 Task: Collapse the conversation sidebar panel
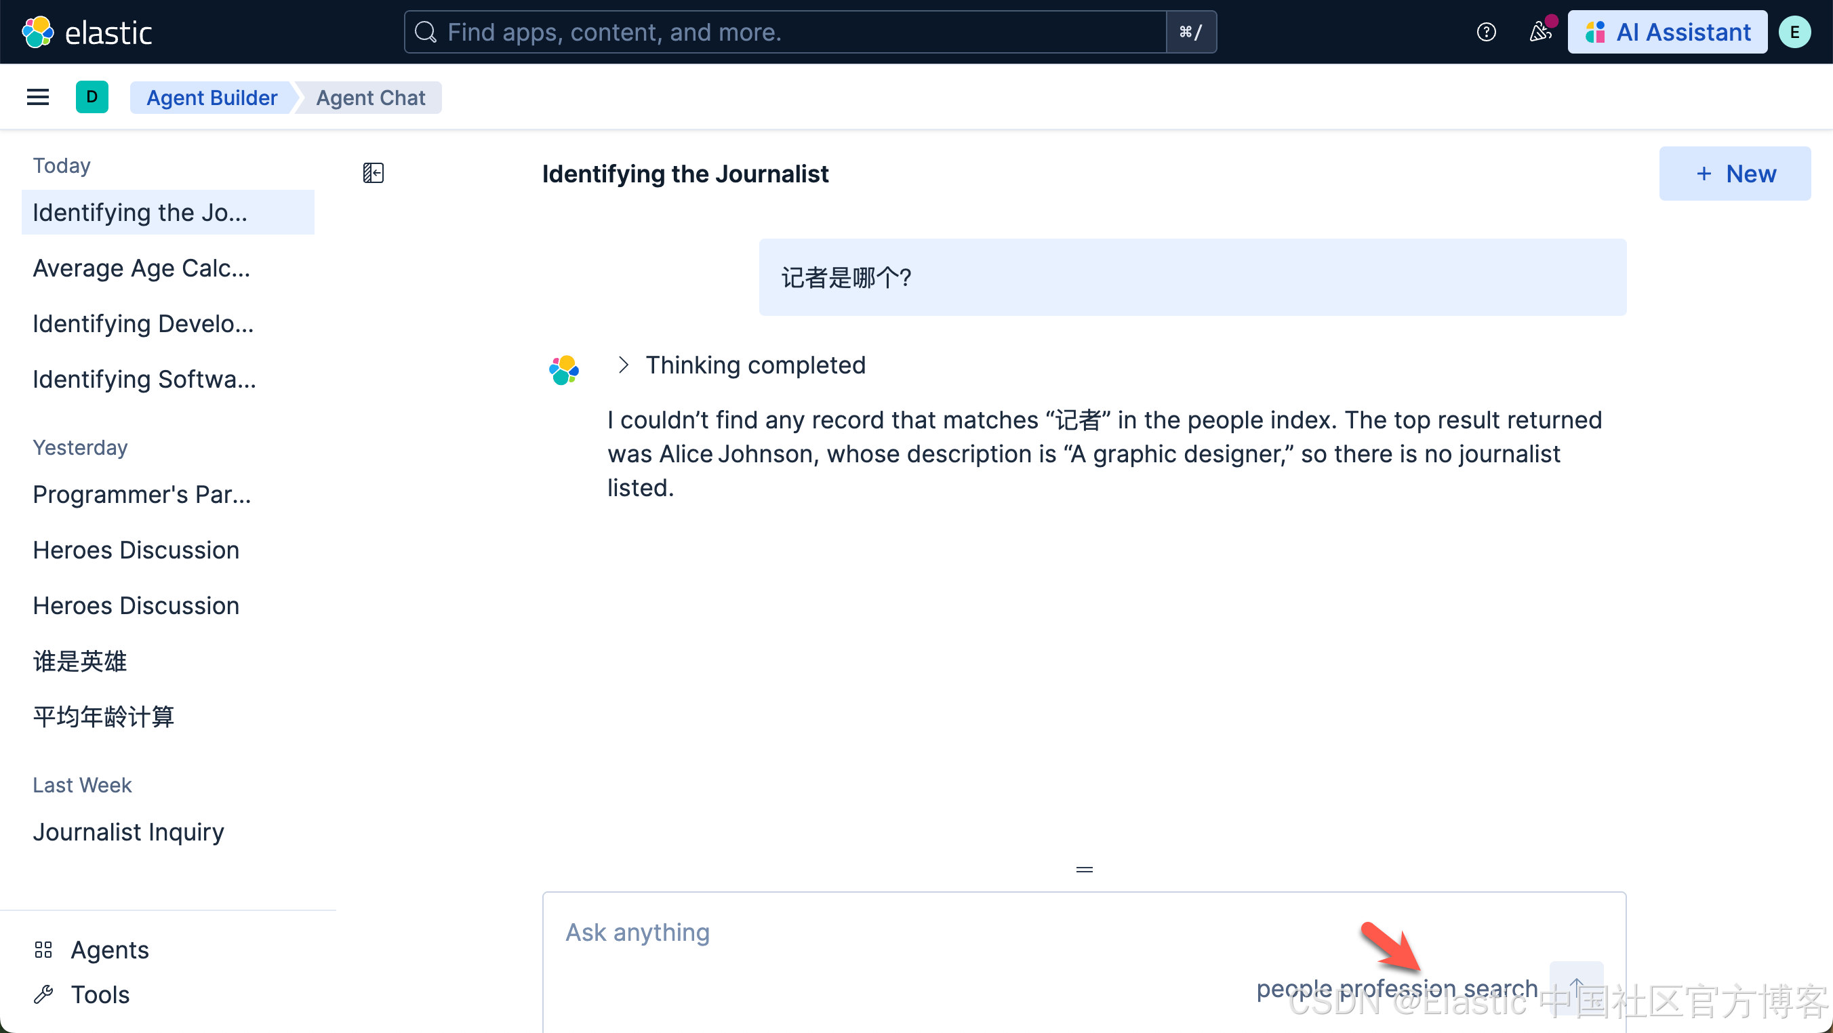[x=374, y=173]
